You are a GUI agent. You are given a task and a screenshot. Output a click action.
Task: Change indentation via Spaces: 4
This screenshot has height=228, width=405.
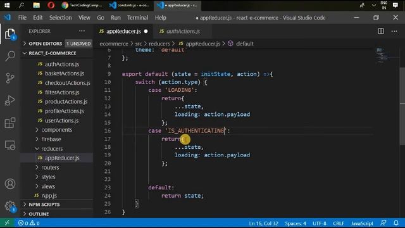coord(296,224)
